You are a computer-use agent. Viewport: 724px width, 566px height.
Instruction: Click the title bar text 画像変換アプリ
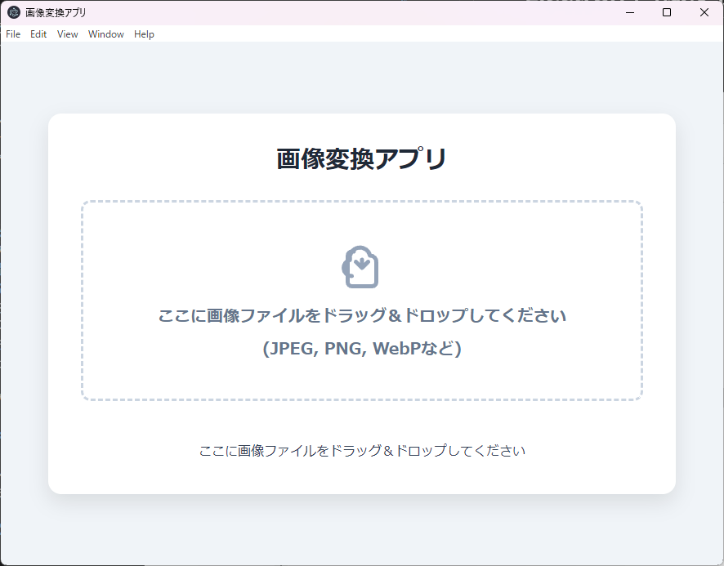56,12
